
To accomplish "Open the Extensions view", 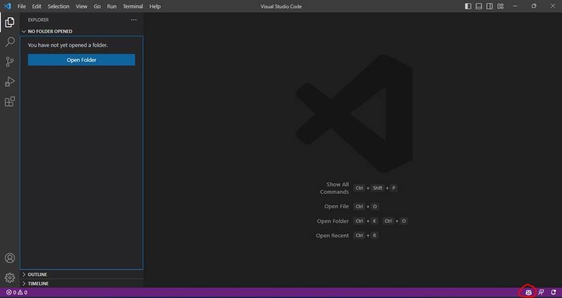I will click(10, 102).
